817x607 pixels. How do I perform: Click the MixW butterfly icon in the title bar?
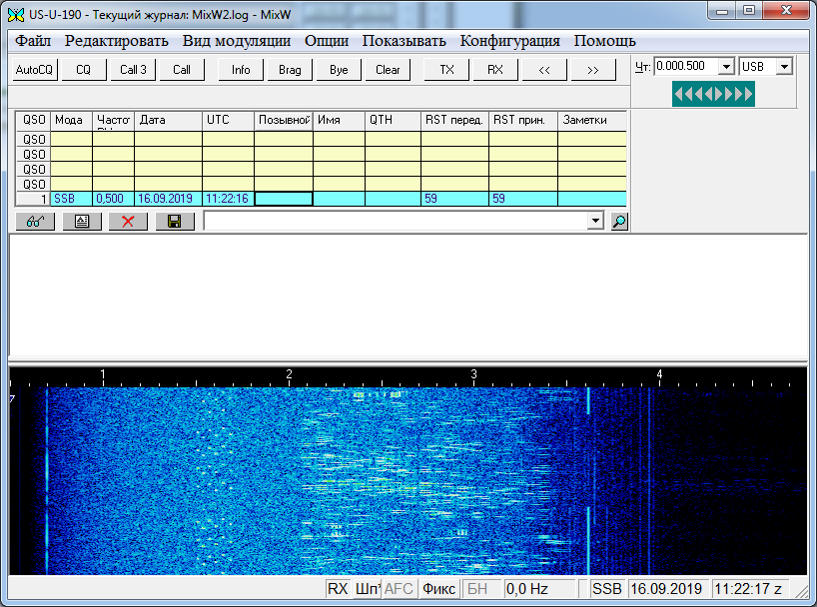click(x=16, y=15)
